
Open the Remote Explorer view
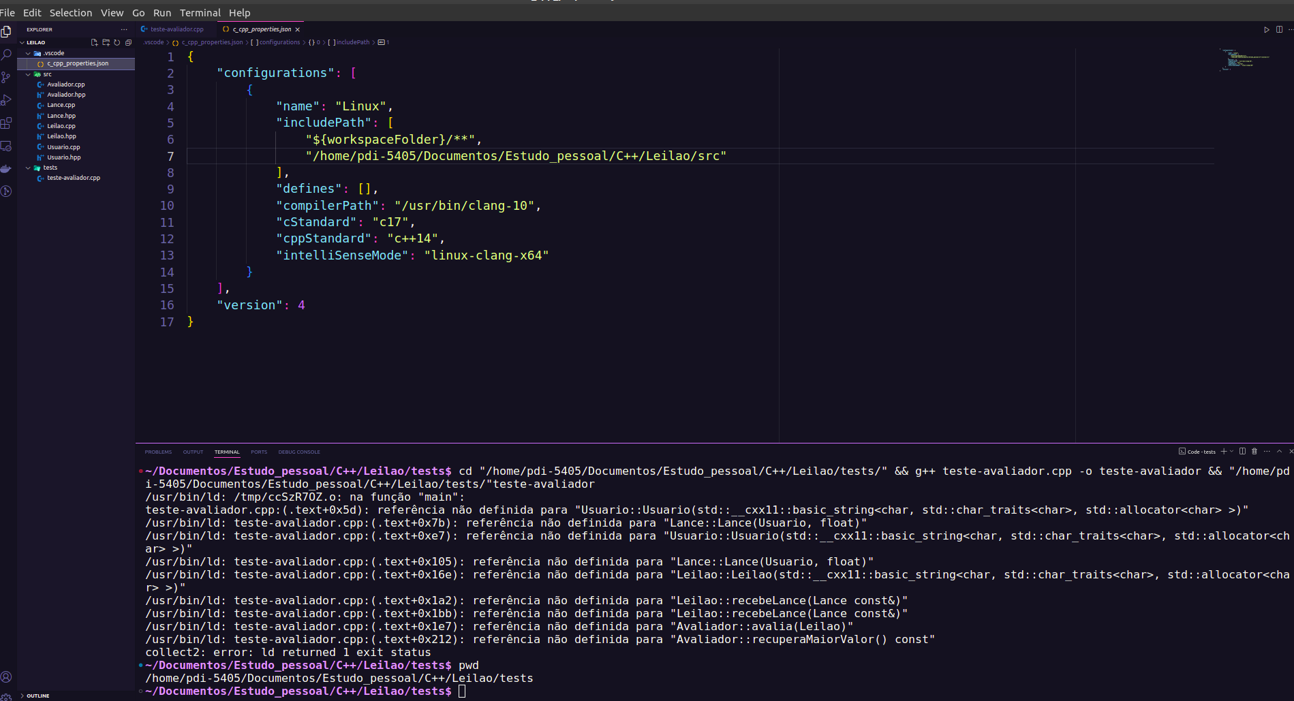pos(6,146)
